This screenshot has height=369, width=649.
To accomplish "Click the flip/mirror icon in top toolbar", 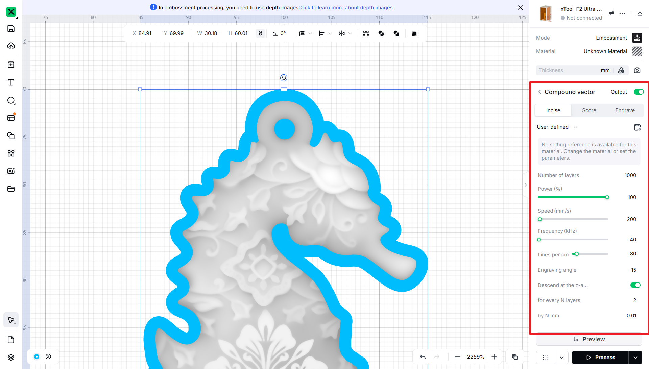I will tap(342, 33).
